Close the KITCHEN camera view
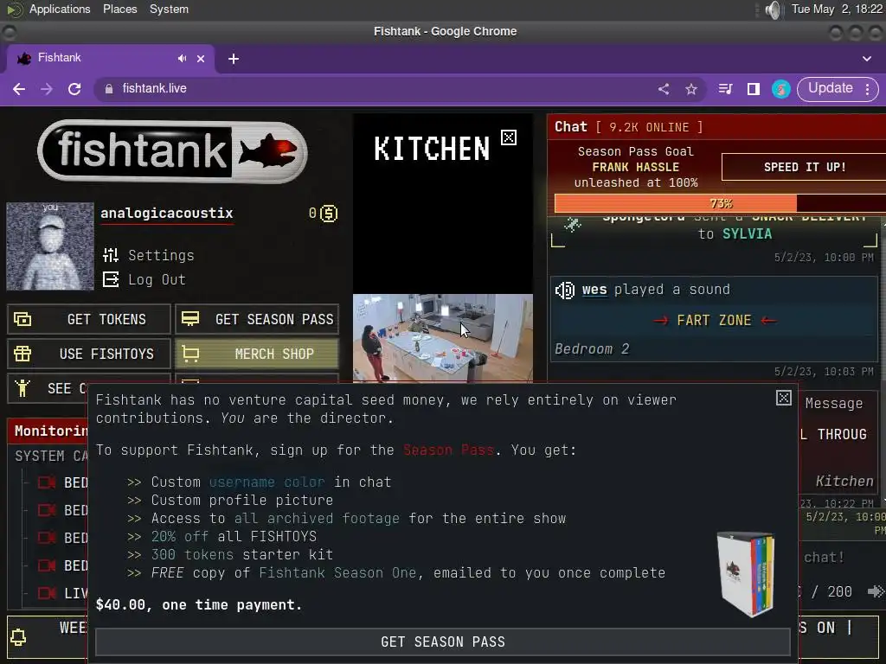This screenshot has width=886, height=664. 509,137
